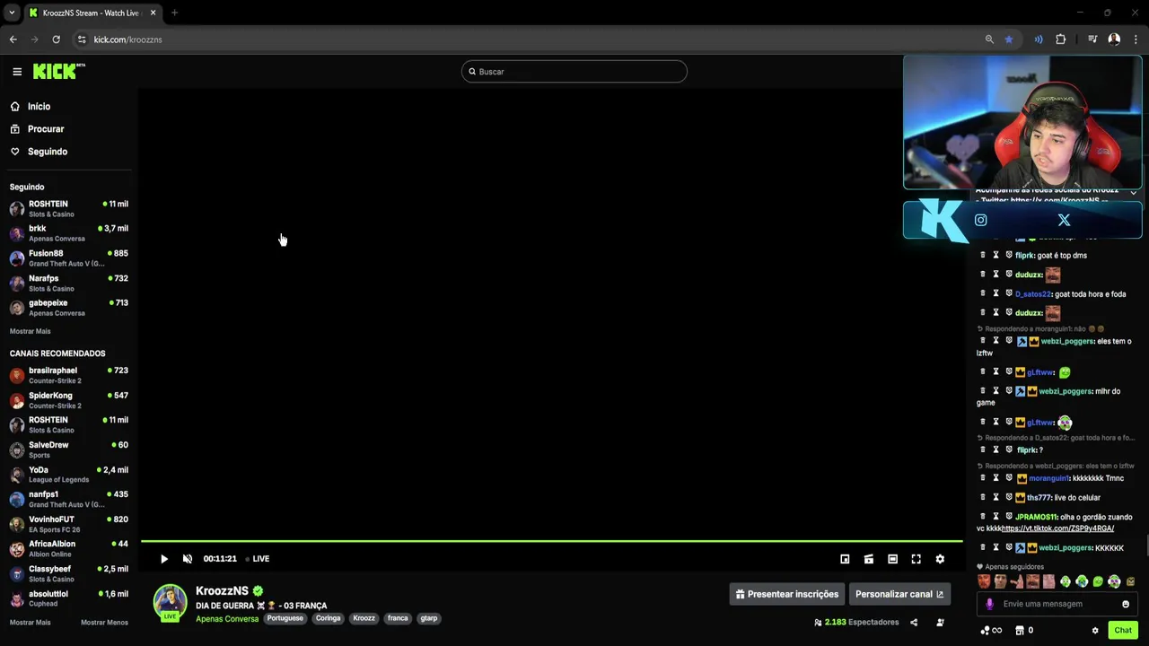
Task: Click the microphone icon in chat input
Action: tap(989, 604)
